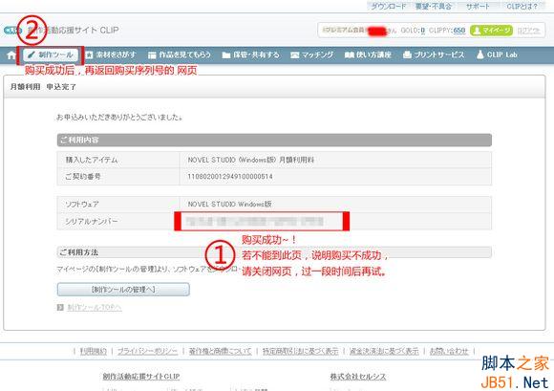Click the 資金決済法に基づく表示 footer link

pyautogui.click(x=384, y=351)
